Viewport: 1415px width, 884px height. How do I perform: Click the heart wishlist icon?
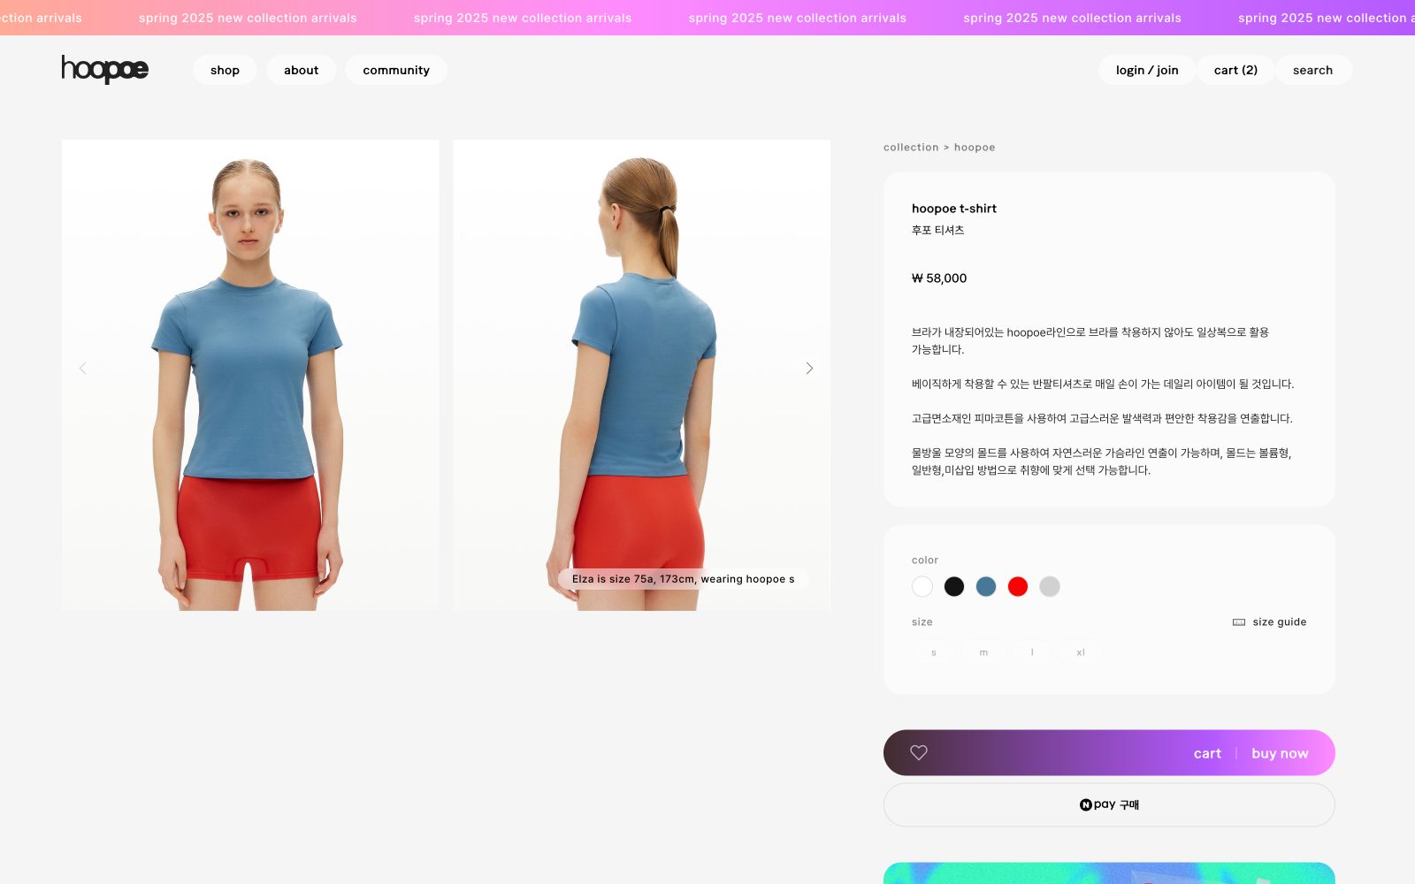click(919, 752)
